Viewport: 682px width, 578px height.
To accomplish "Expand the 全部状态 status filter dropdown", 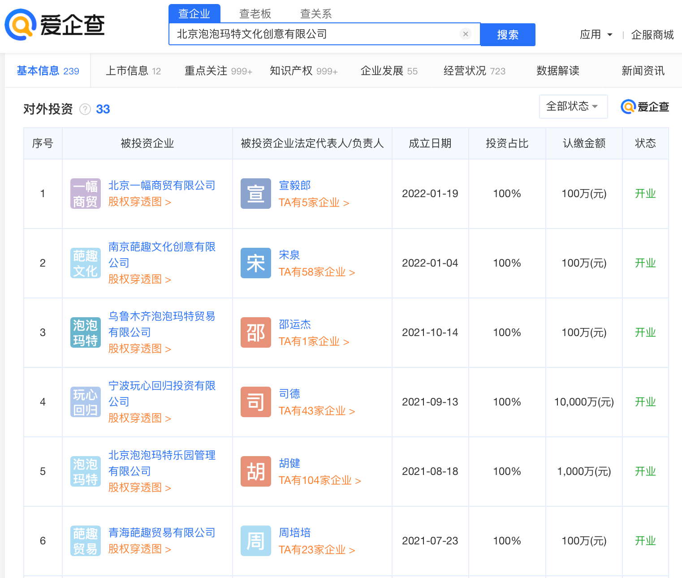I will [x=573, y=107].
